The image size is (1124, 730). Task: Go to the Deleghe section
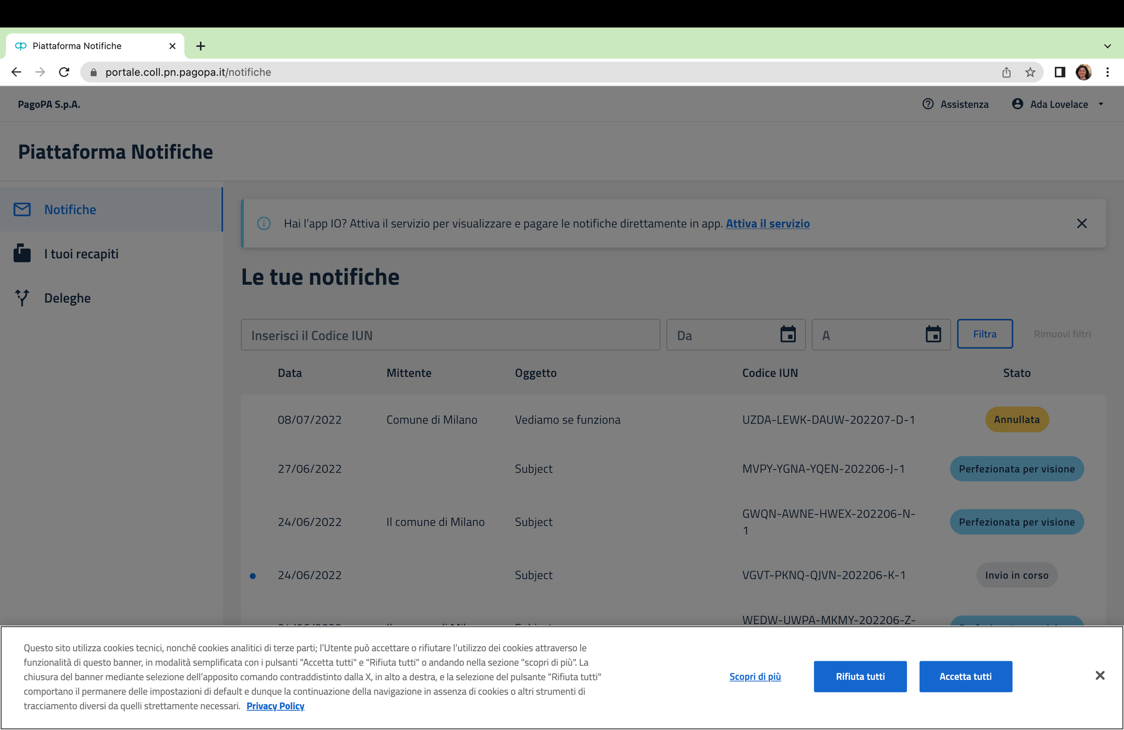[67, 299]
